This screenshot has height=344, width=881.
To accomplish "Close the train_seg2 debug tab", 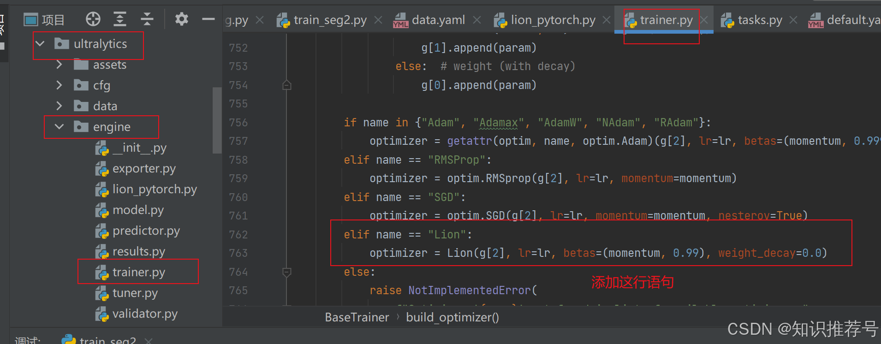I will (148, 341).
